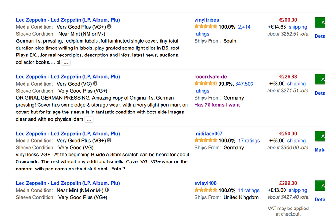Viewport: 325px width, 217px height.
Task: View 17 ratings for midiface007
Action: (x=249, y=141)
